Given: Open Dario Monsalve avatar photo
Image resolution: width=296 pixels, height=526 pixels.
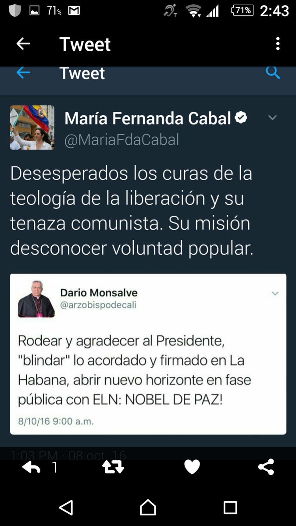Looking at the screenshot, I should click(36, 299).
